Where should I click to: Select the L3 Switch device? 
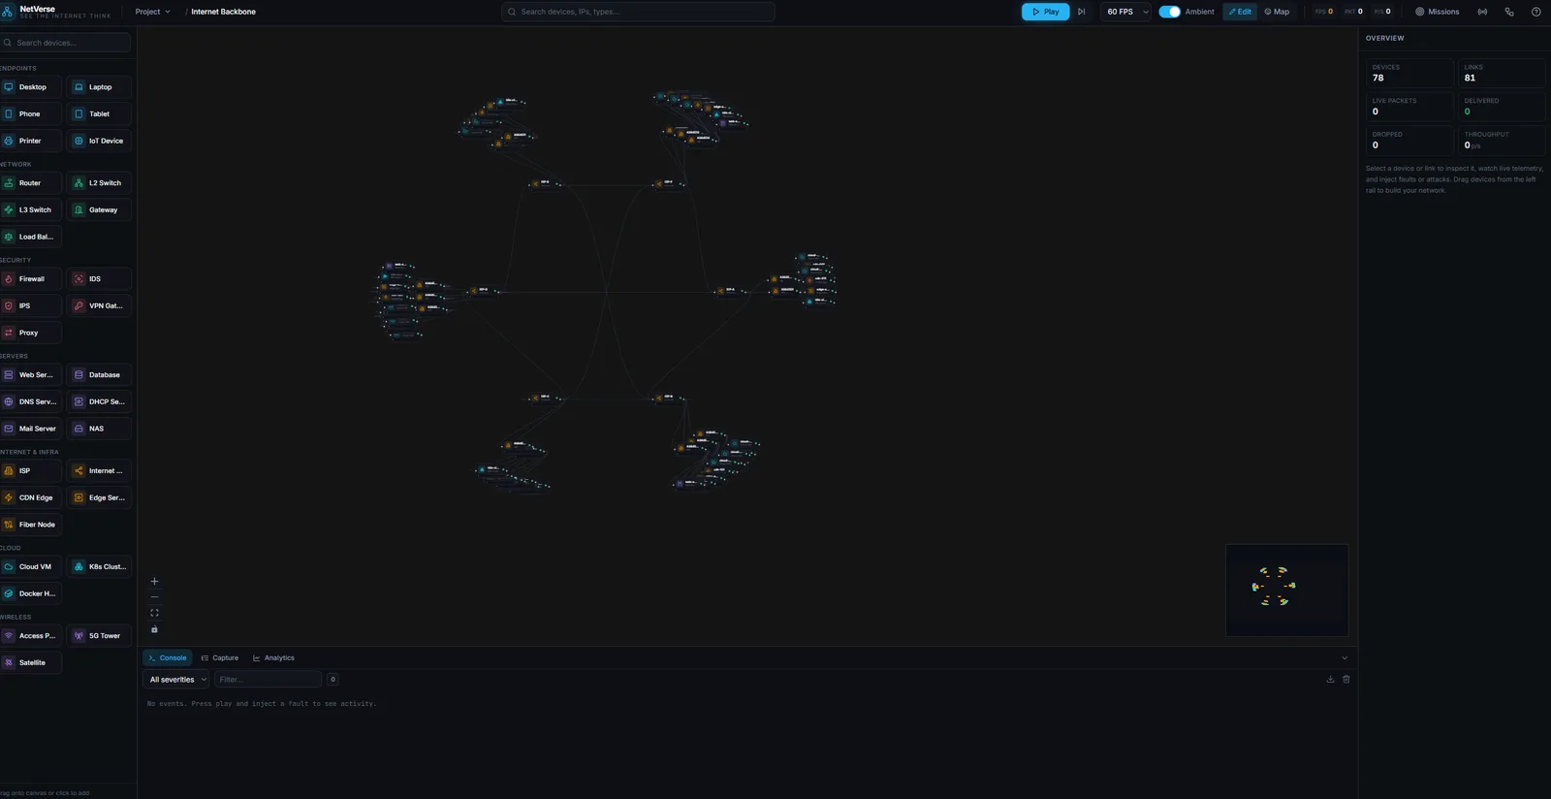click(30, 209)
